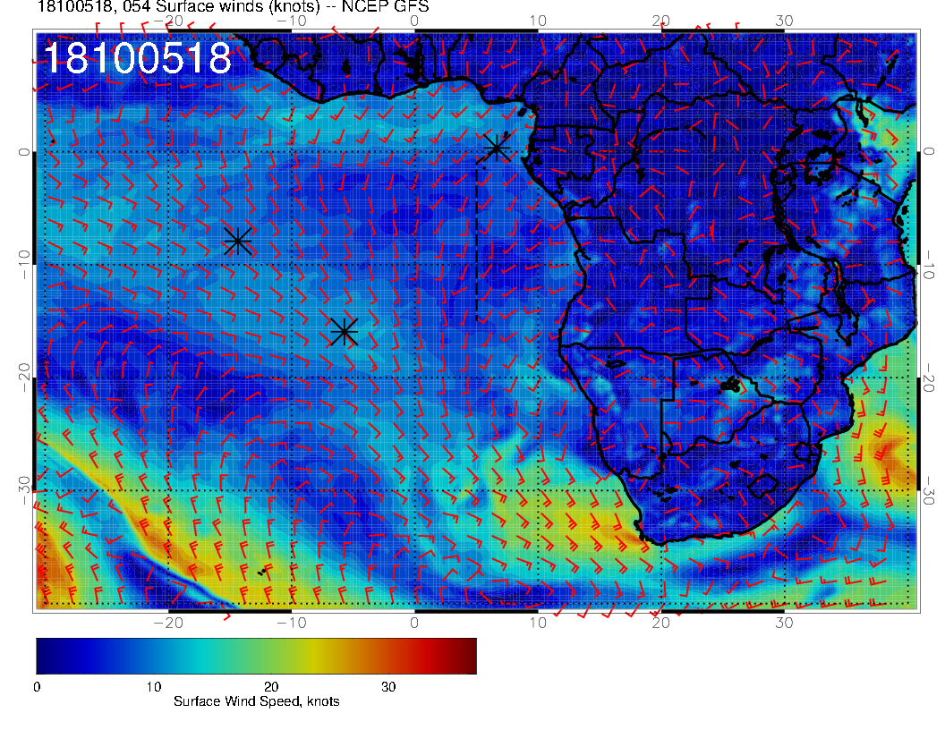Click the '-30' latitude label on the left axis
The image size is (945, 730).
pyautogui.click(x=24, y=489)
